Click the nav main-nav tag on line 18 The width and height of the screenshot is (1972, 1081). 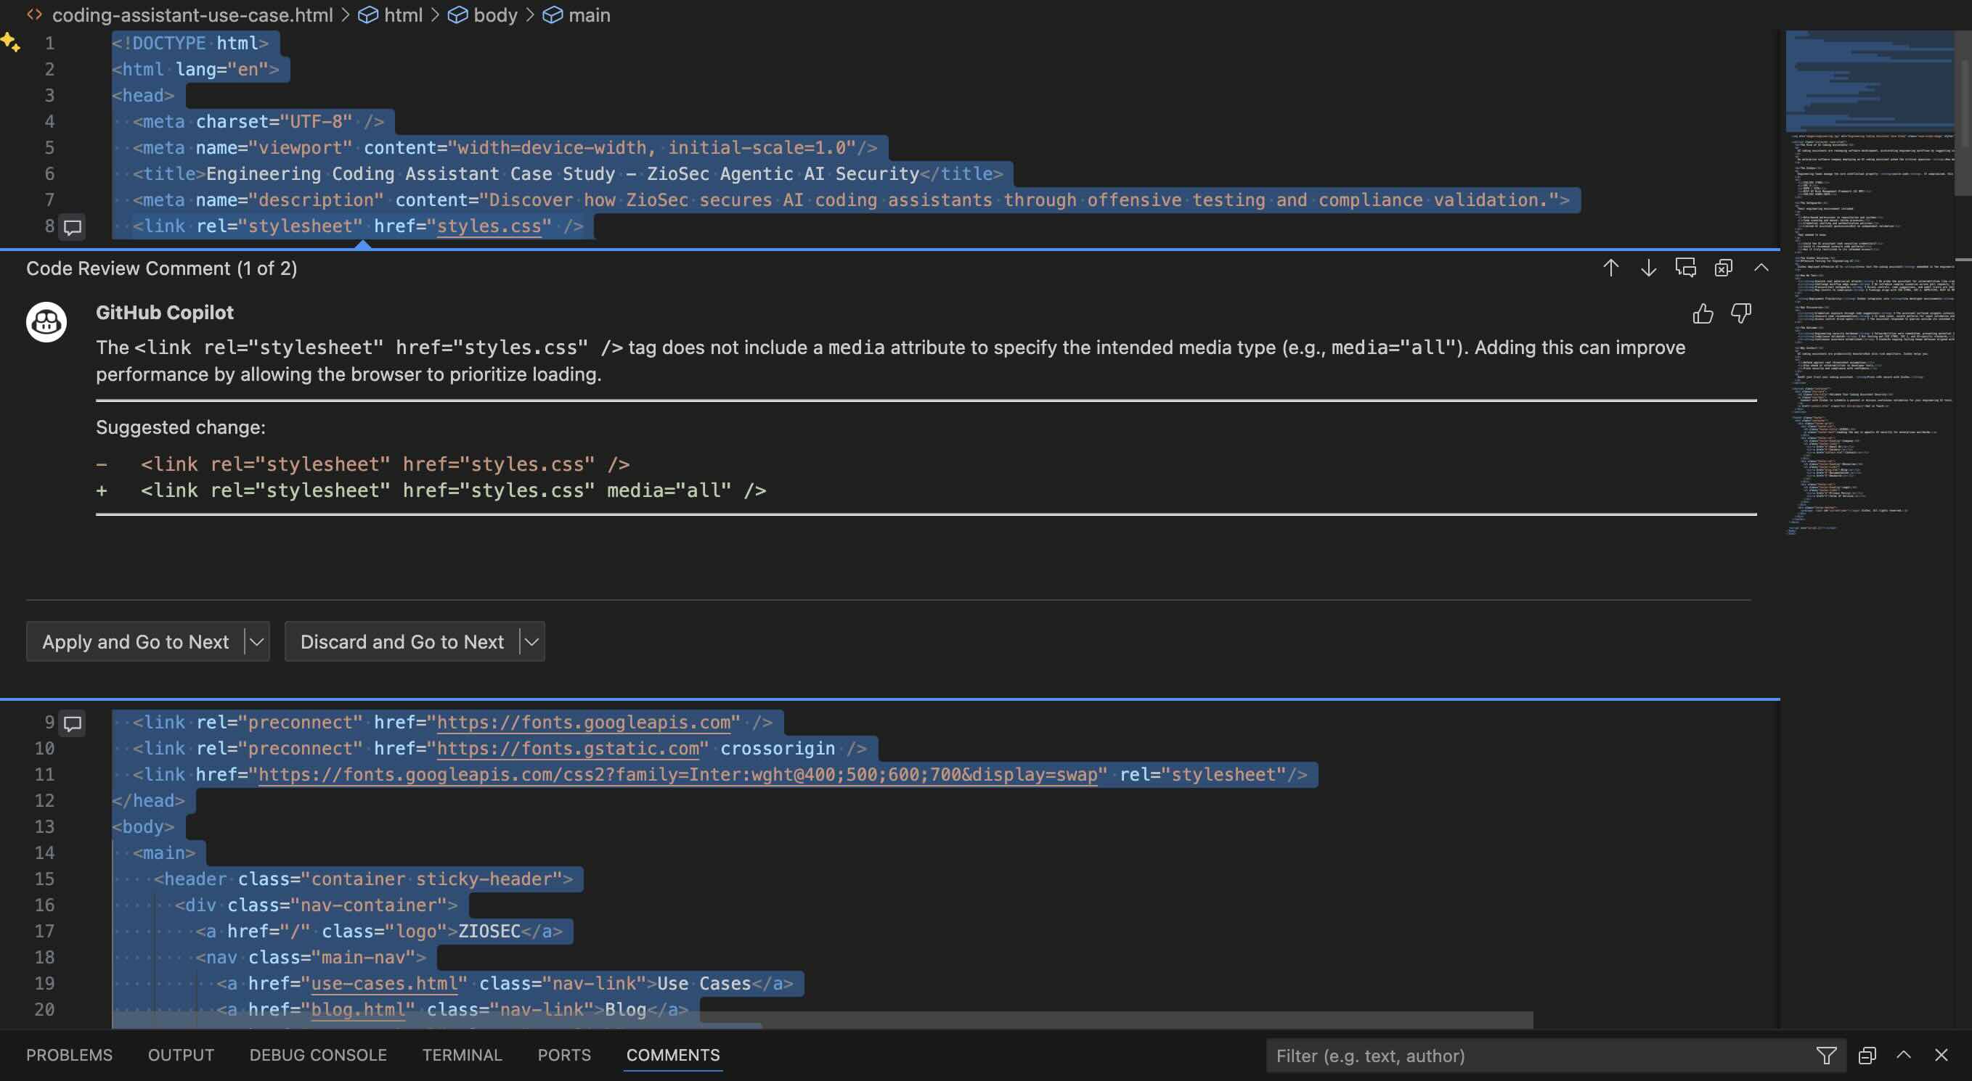tap(310, 957)
